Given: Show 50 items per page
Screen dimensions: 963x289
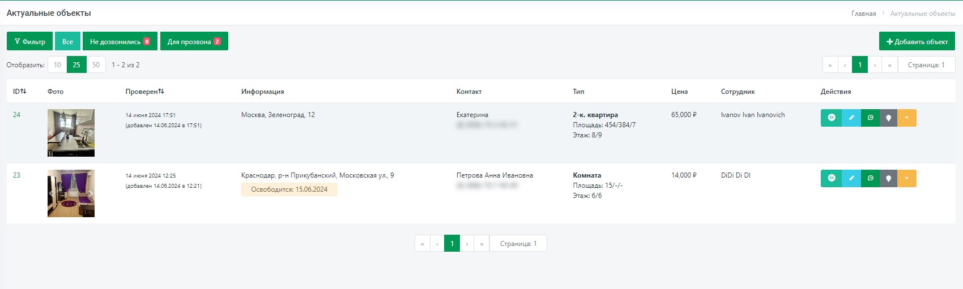Looking at the screenshot, I should click(x=96, y=64).
